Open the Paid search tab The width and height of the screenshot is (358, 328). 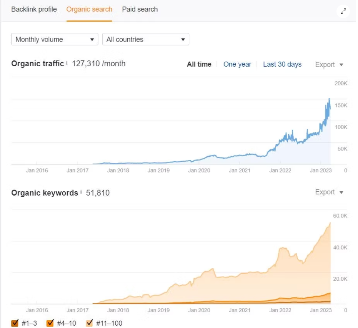(140, 9)
